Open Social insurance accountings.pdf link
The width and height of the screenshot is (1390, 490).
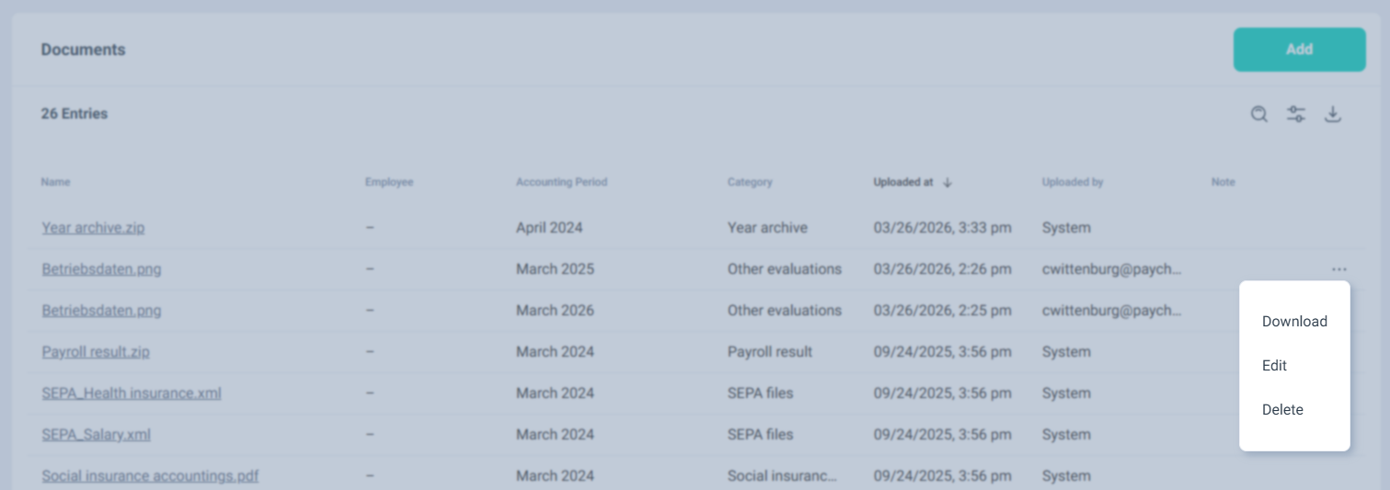coord(150,476)
